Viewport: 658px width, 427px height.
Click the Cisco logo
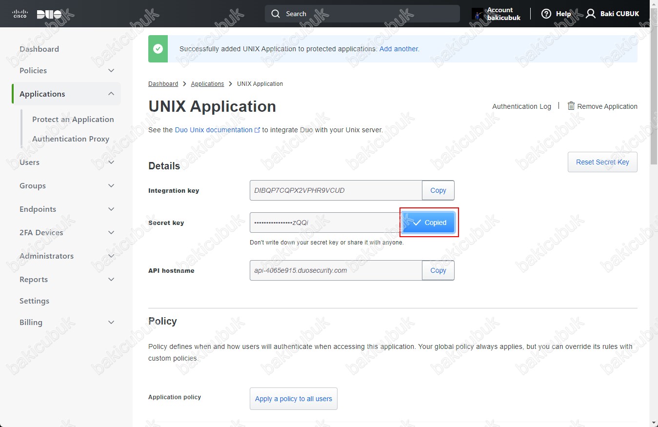(x=20, y=14)
